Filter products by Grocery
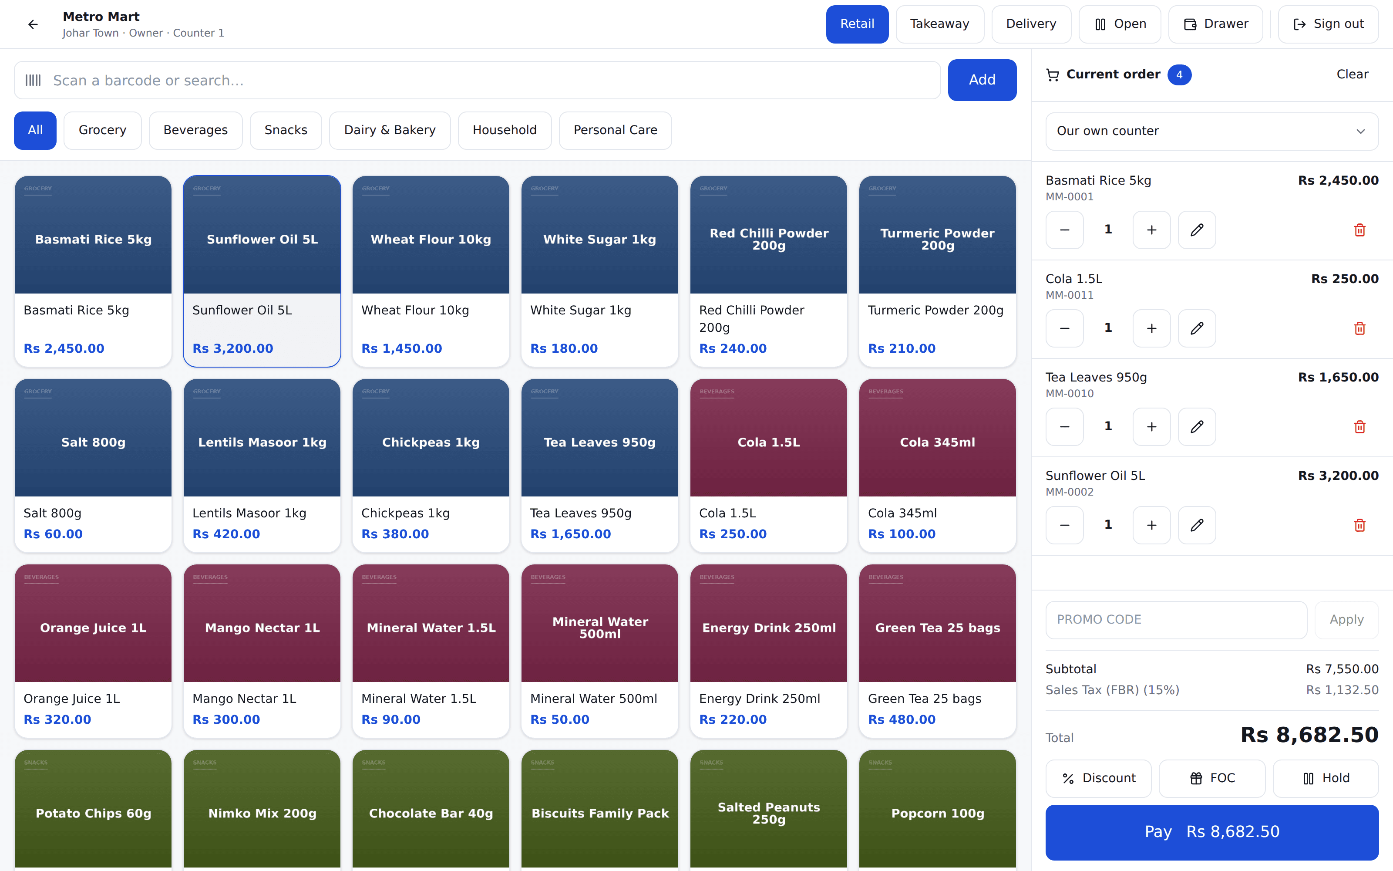Screen dimensions: 1393x871 102,130
